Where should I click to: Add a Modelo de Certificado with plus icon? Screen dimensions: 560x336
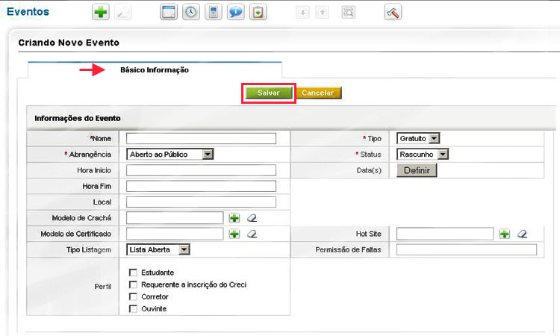234,234
